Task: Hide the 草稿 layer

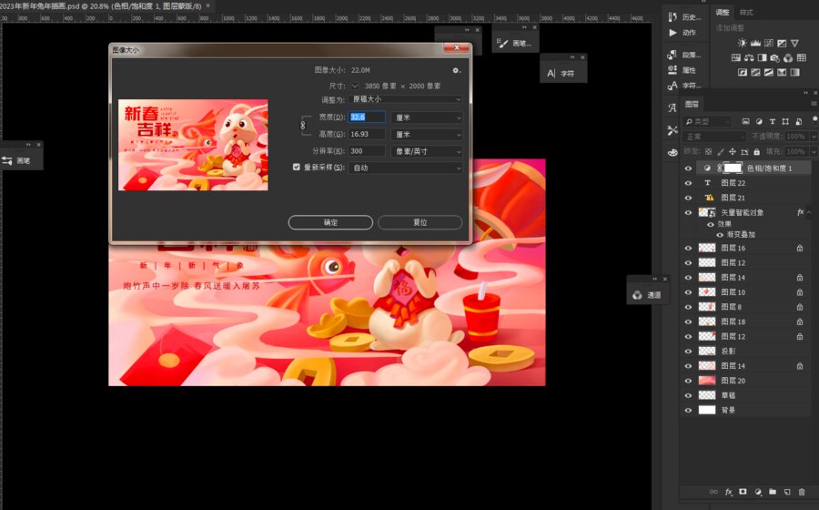Action: 688,395
